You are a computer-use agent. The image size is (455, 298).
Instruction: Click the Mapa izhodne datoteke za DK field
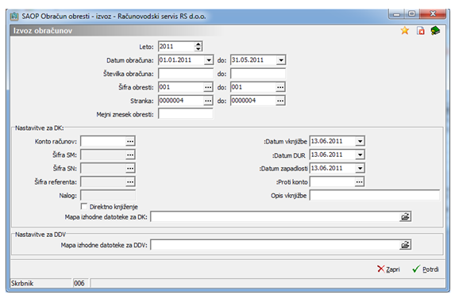pyautogui.click(x=275, y=216)
